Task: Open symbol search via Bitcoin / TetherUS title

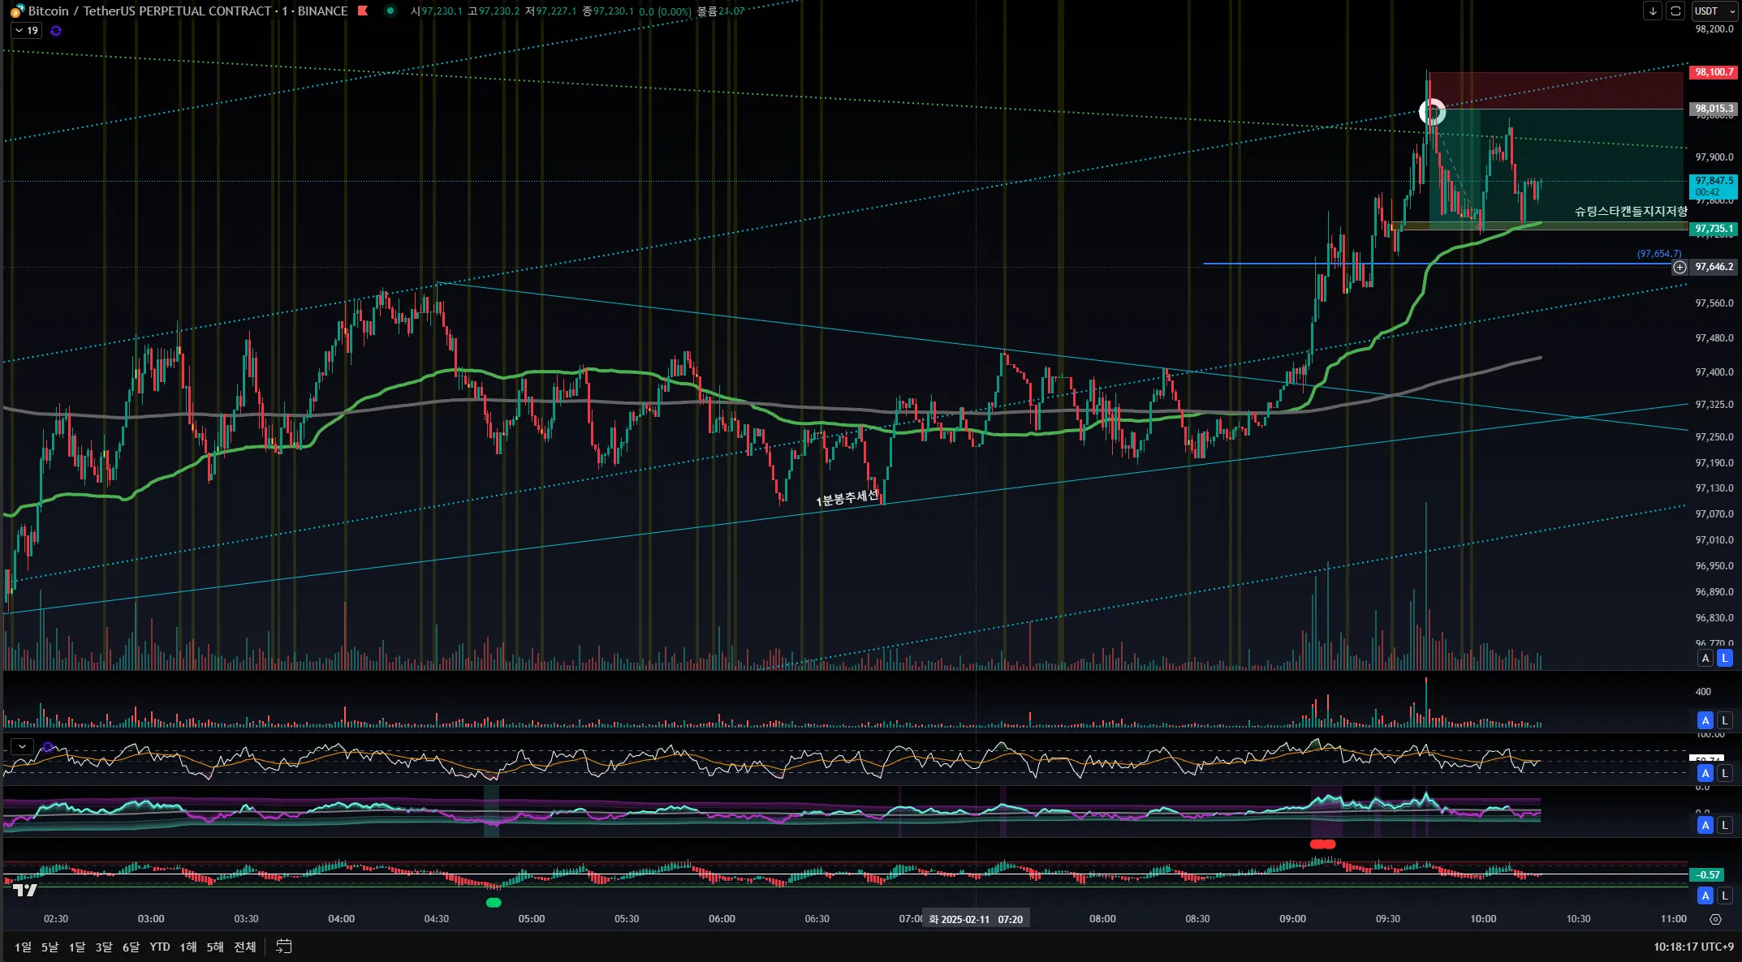Action: [188, 11]
